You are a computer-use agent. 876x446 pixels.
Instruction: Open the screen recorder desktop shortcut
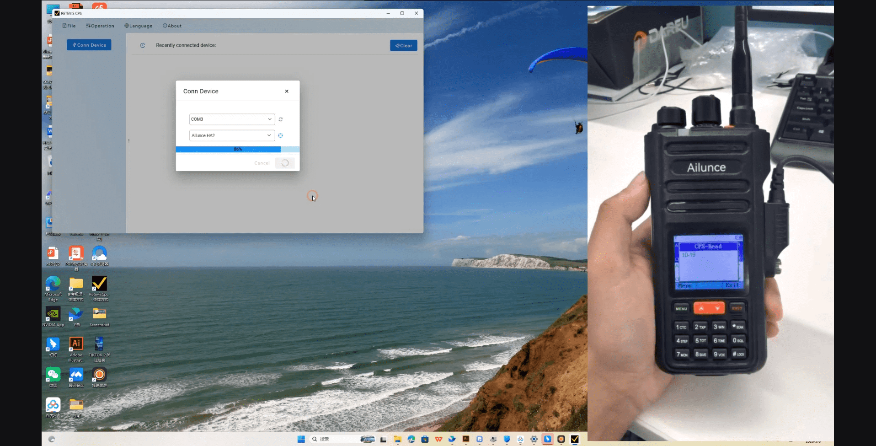pyautogui.click(x=99, y=377)
